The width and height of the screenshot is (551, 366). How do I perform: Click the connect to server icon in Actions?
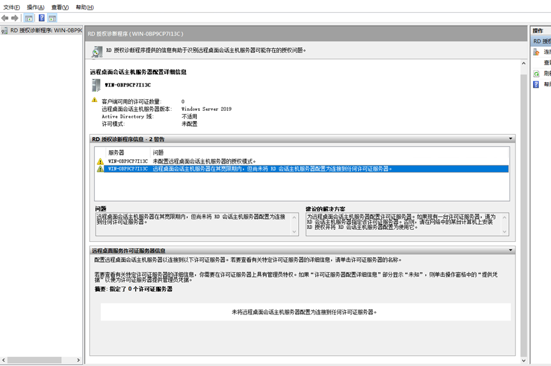[536, 52]
